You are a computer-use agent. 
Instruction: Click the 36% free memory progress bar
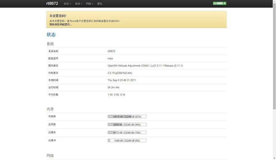coord(127,125)
